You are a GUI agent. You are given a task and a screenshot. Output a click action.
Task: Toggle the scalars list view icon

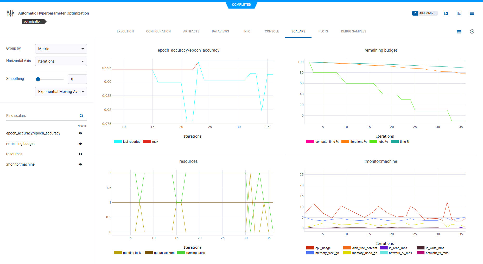(x=459, y=31)
